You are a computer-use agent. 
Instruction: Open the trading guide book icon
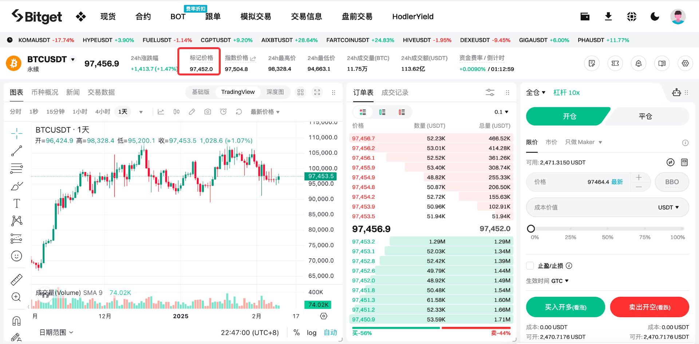(662, 63)
